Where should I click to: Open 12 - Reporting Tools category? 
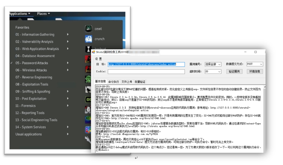coord(30,113)
